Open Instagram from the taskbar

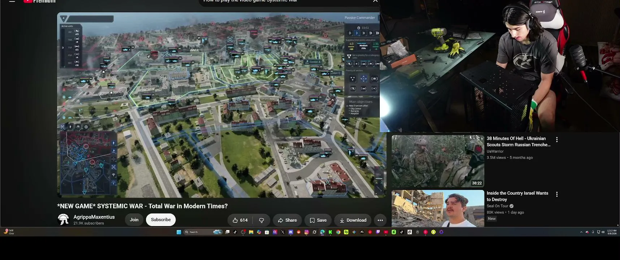306,232
